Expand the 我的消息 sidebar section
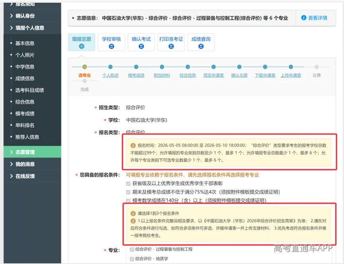The height and width of the screenshot is (264, 344). (x=32, y=164)
